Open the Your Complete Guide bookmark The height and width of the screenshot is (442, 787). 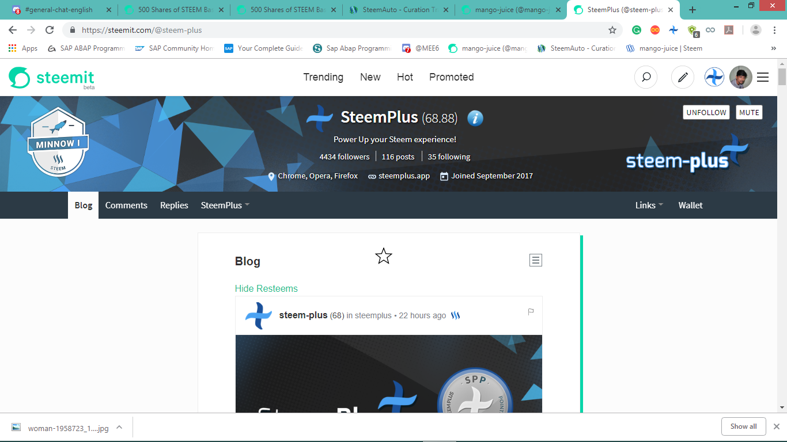pyautogui.click(x=263, y=48)
